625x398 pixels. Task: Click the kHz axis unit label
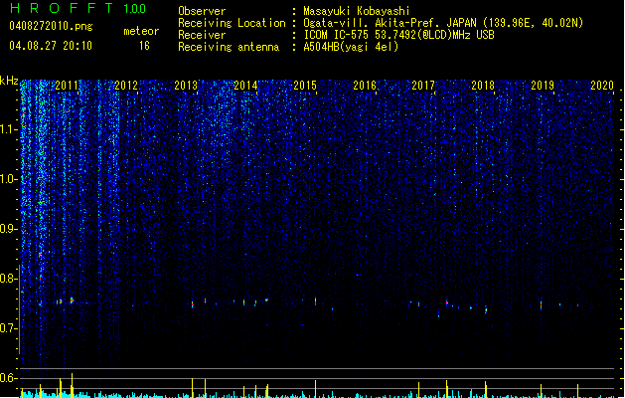pyautogui.click(x=9, y=81)
